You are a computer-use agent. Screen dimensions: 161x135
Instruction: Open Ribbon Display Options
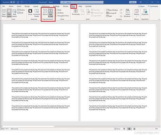click(x=141, y=2)
